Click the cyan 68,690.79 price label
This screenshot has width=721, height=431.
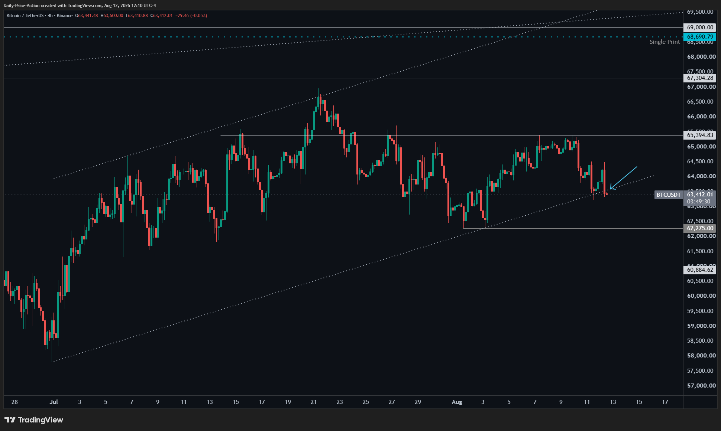700,37
